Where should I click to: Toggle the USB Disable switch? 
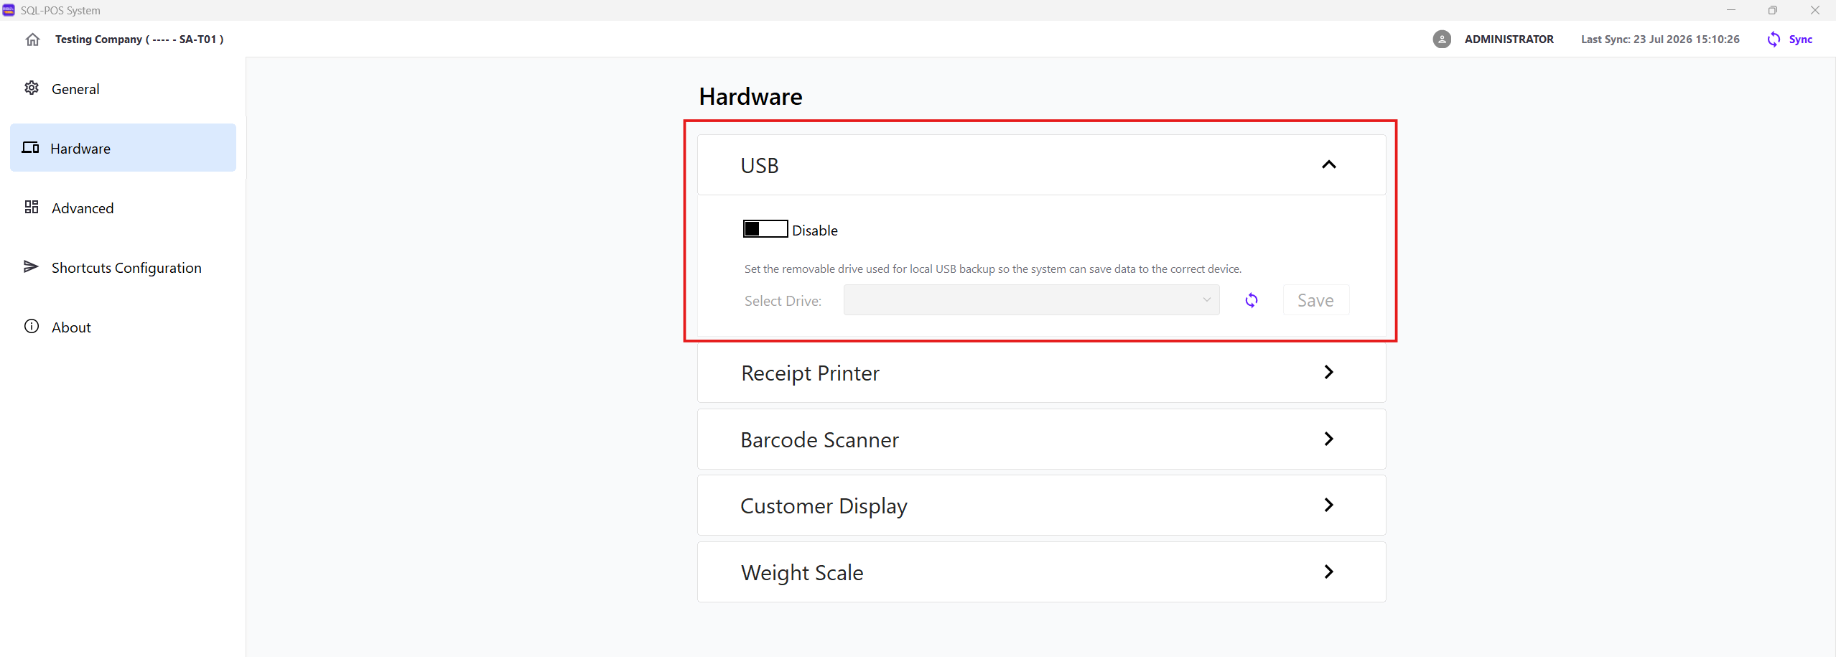pyautogui.click(x=765, y=229)
